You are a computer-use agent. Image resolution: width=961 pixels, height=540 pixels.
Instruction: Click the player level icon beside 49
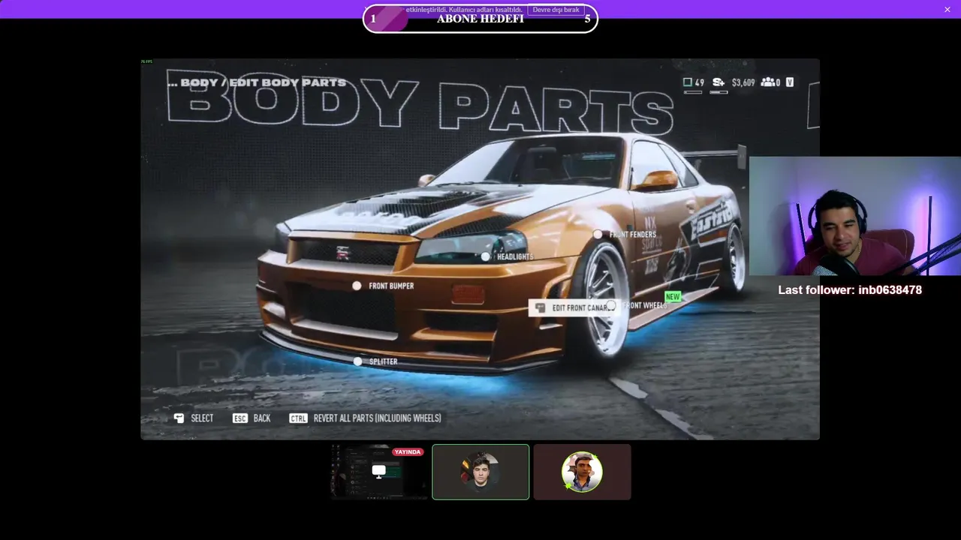pyautogui.click(x=687, y=82)
